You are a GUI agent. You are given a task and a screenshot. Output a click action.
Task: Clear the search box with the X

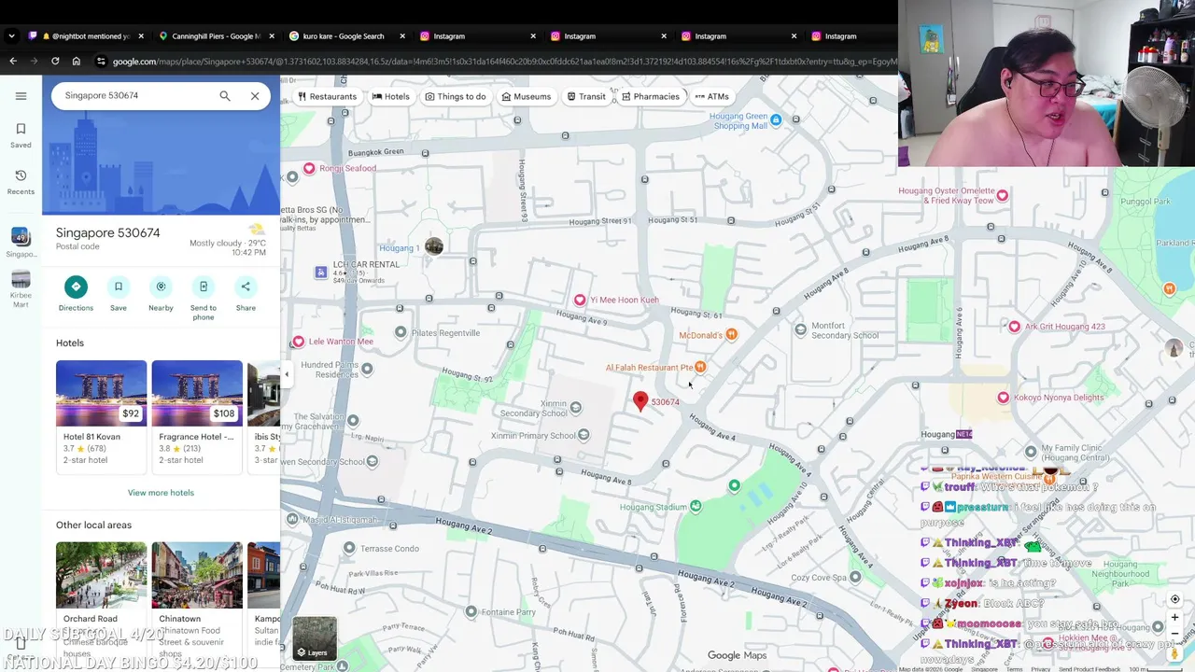[255, 95]
